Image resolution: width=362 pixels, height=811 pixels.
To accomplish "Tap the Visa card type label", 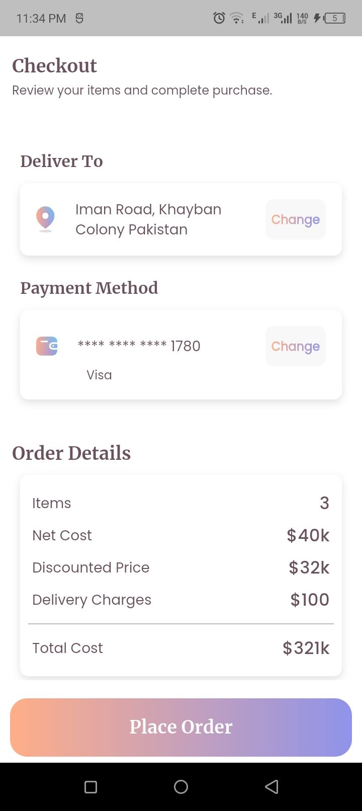I will (99, 375).
